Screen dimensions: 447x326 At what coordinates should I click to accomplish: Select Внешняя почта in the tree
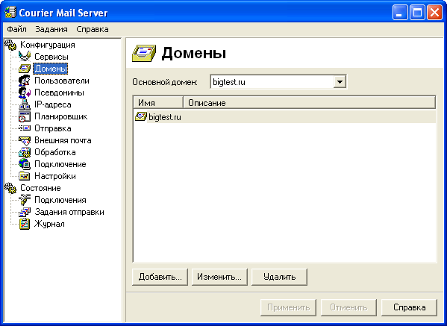point(63,140)
